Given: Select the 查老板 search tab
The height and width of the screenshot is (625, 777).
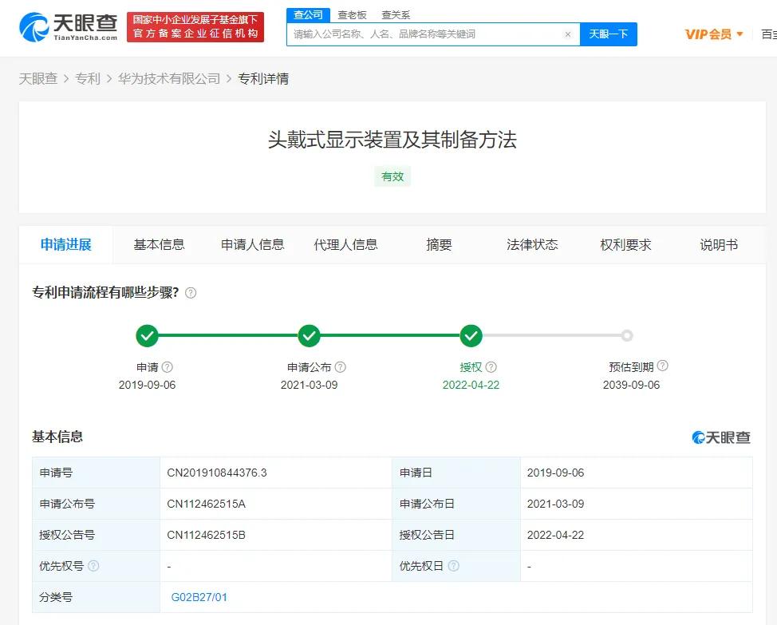Looking at the screenshot, I should 352,15.
